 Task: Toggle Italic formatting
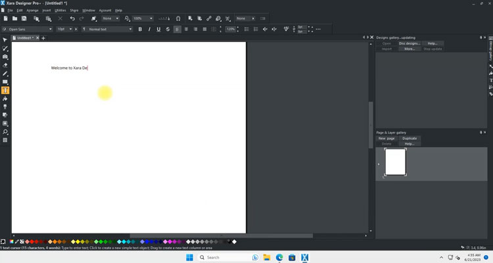pos(149,29)
